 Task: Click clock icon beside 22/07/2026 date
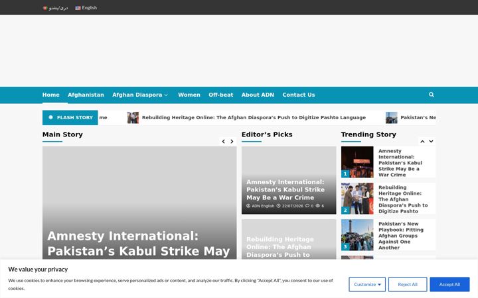pos(278,206)
